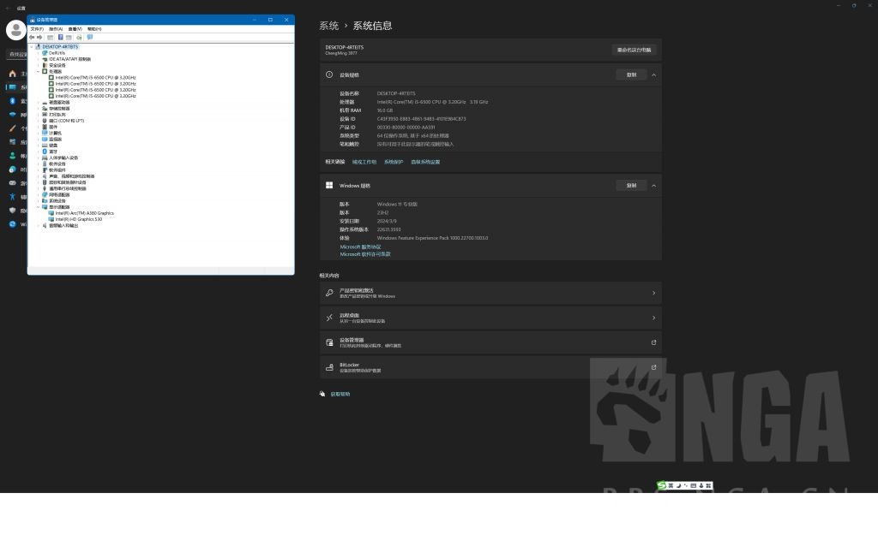This screenshot has width=878, height=535.
Task: Collapse the 处理器 processors tree node
Action: tap(39, 71)
